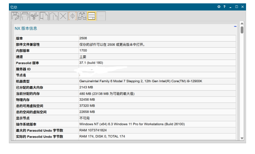The height and width of the screenshot is (154, 255).
Task: Click the Paste clipboard icon
Action: pyautogui.click(x=53, y=16)
